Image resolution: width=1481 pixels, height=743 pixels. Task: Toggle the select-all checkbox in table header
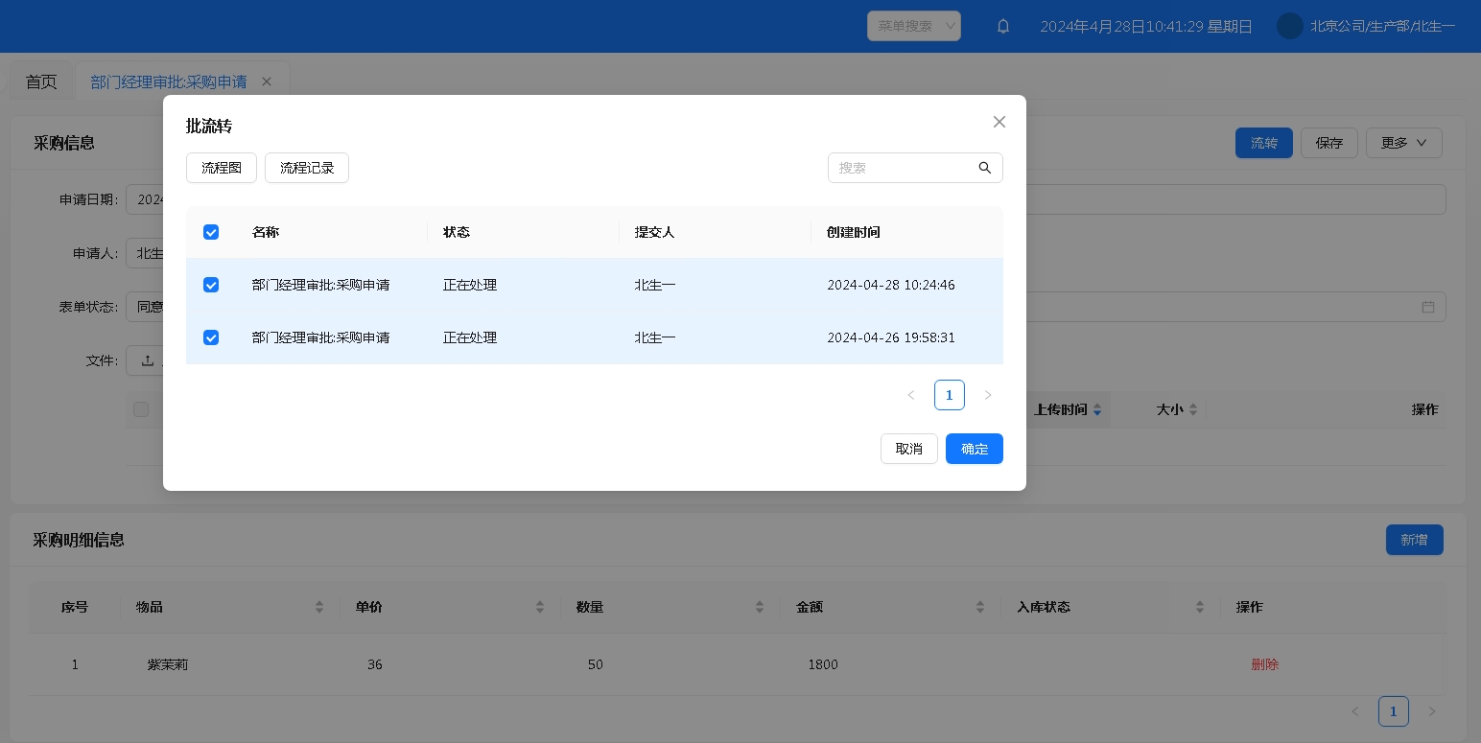point(211,232)
